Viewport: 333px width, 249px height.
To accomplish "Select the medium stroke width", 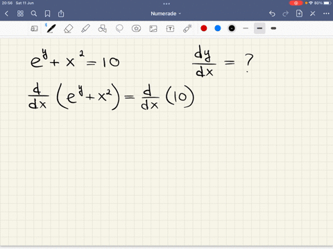I will [259, 28].
